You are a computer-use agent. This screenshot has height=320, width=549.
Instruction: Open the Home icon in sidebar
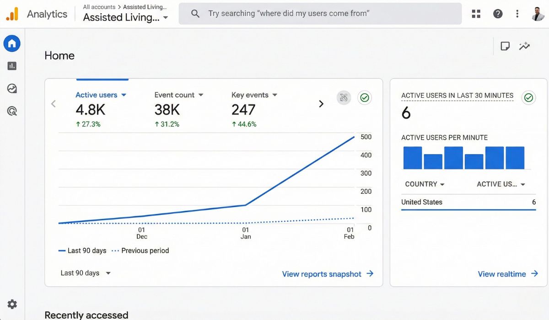(12, 44)
